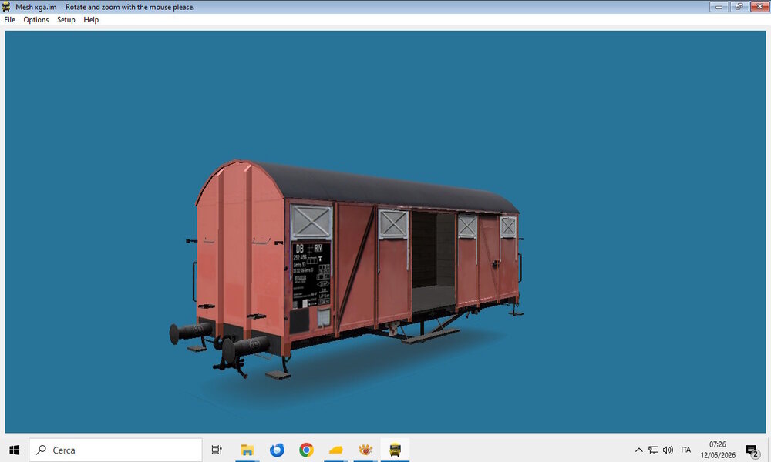Show hidden system tray icons

tap(638, 450)
